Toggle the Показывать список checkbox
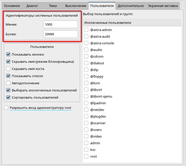Screen dimensions: 186x166 [x=8, y=76]
